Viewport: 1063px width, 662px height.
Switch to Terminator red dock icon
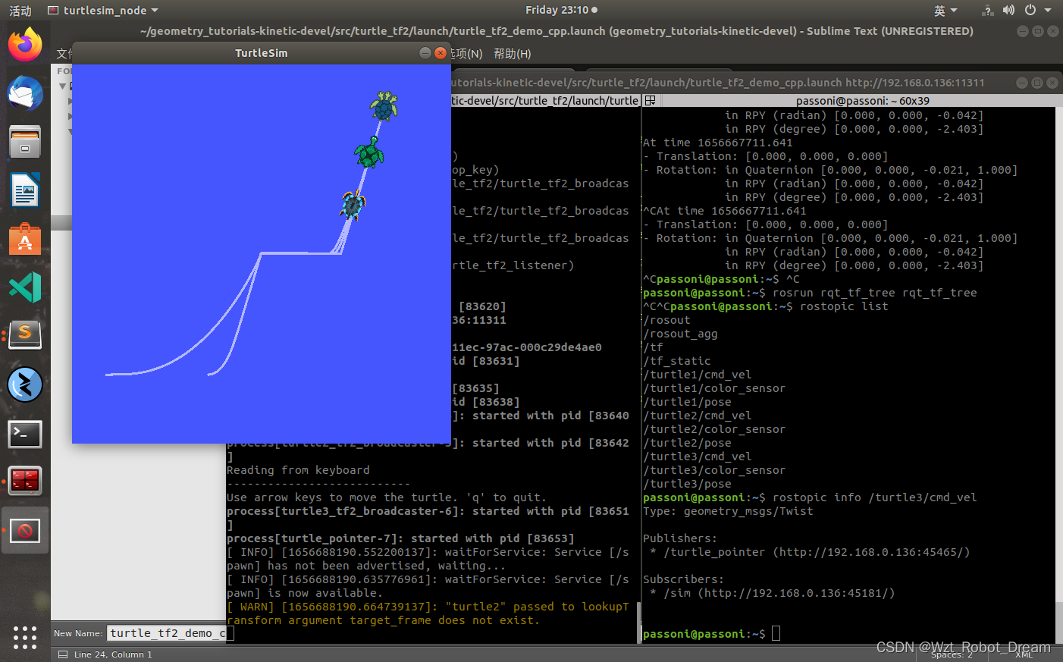(25, 482)
